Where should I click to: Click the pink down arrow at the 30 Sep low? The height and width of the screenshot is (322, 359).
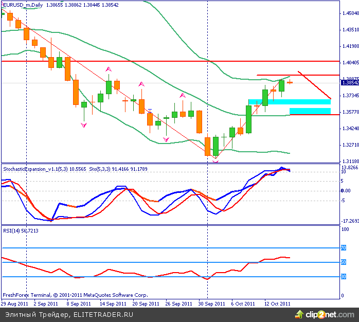(215, 160)
